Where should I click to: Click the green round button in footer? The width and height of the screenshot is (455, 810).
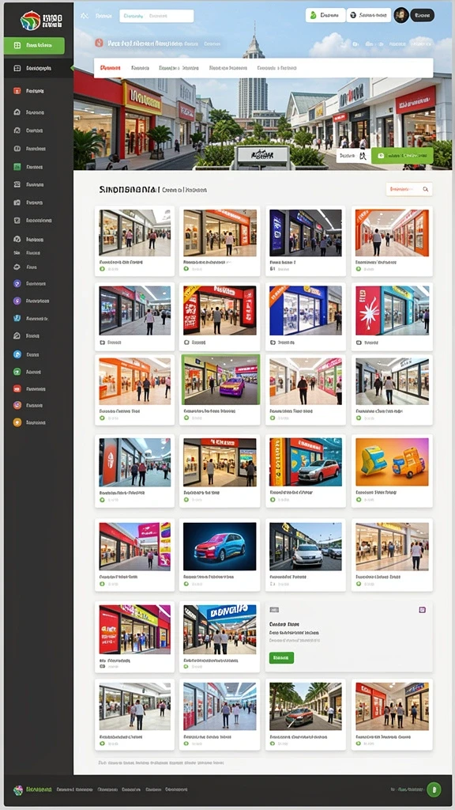434,789
